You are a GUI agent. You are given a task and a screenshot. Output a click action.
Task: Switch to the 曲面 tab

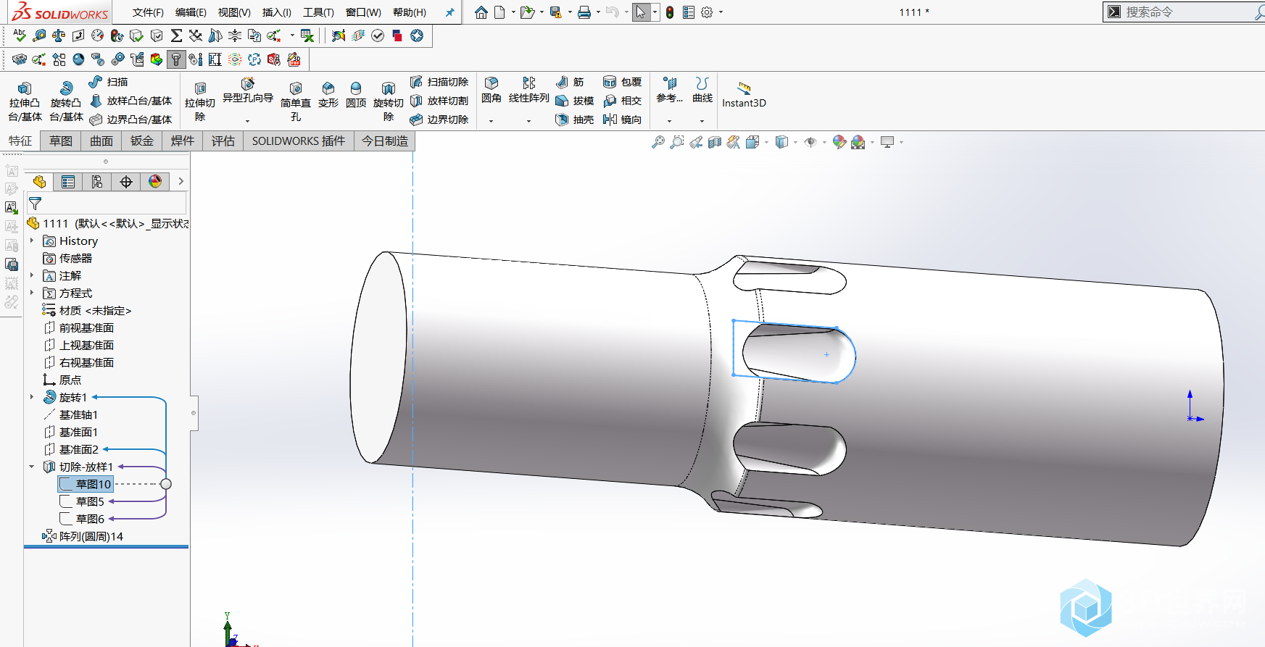coord(101,141)
